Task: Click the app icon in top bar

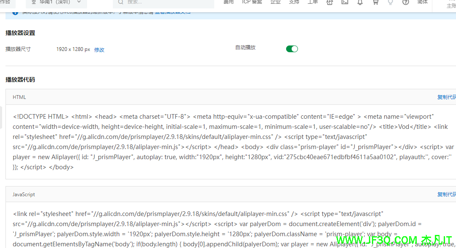Action: pyautogui.click(x=330, y=2)
